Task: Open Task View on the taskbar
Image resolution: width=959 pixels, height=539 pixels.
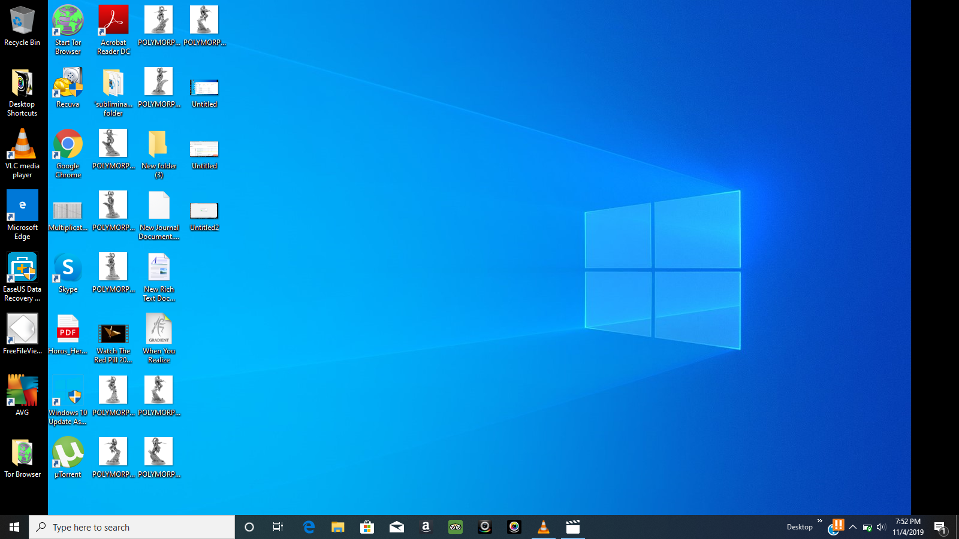Action: pyautogui.click(x=278, y=527)
